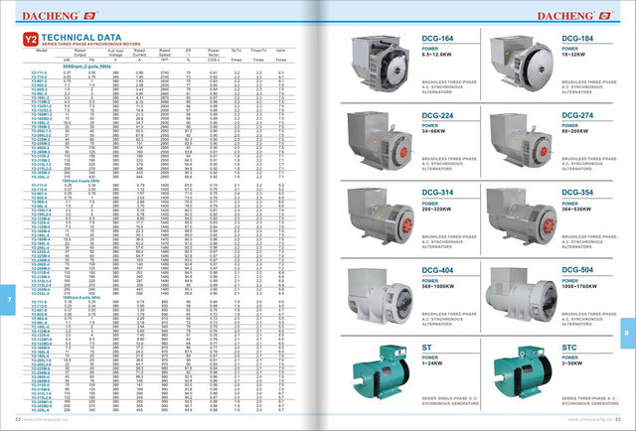The height and width of the screenshot is (431, 636).
Task: Select the power value 364~536KW
Action: click(x=576, y=210)
